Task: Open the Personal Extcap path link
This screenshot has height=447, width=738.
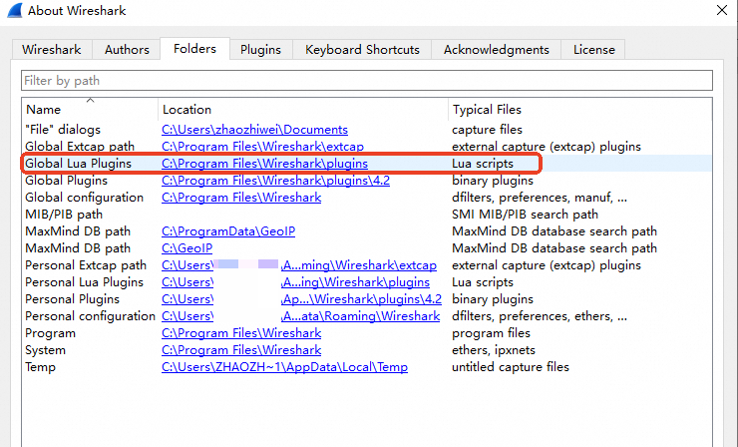Action: pyautogui.click(x=299, y=265)
